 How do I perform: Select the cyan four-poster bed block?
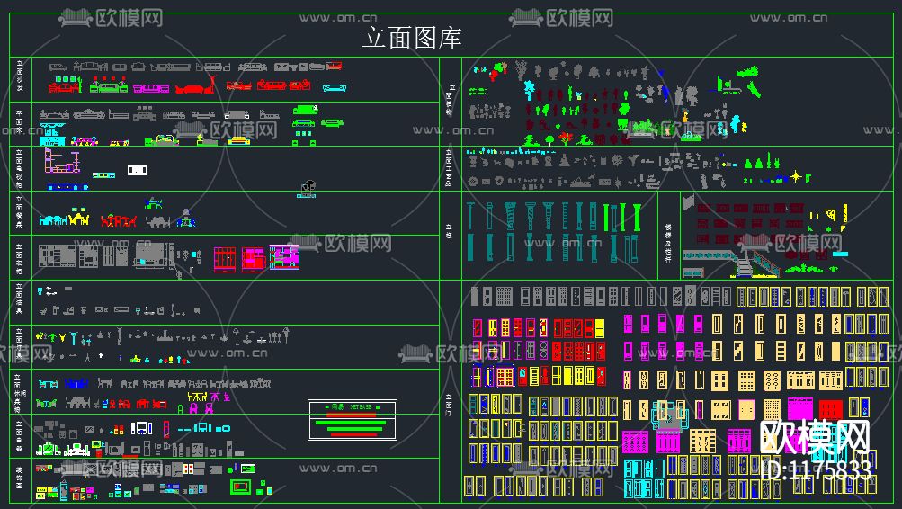coord(52,135)
